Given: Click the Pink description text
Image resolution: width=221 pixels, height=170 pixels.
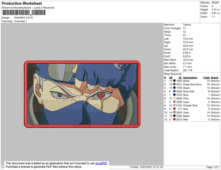Looking at the screenshot, I should coord(186,99).
